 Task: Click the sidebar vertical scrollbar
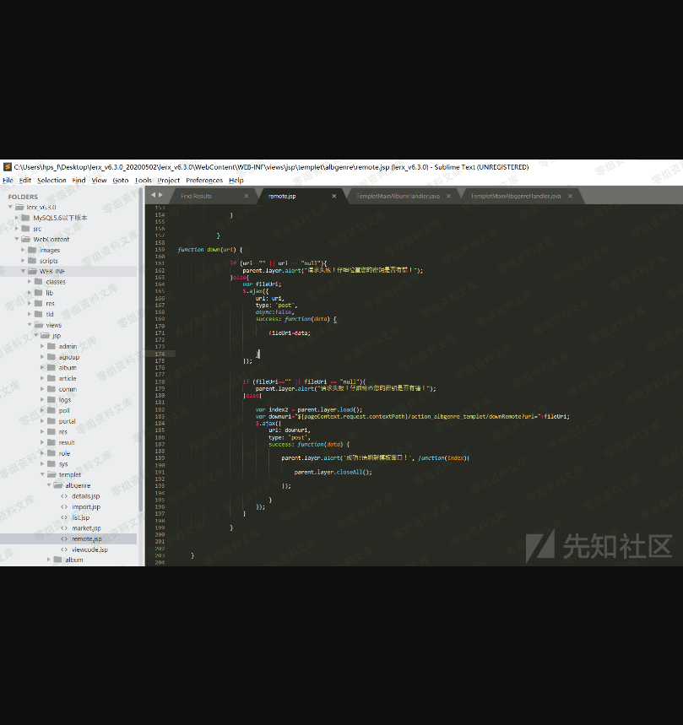coord(141,354)
